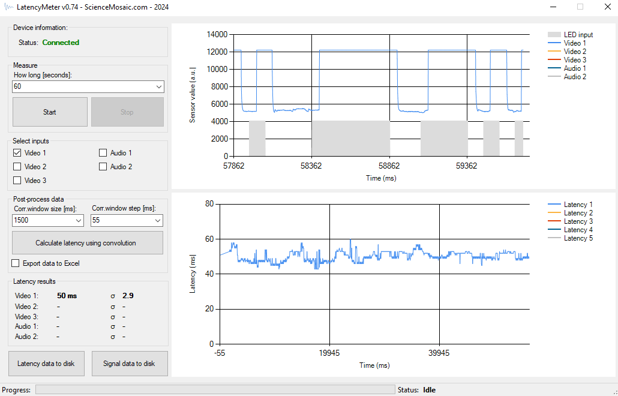
Task: Click the Sensor value axis title
Action: pos(193,95)
